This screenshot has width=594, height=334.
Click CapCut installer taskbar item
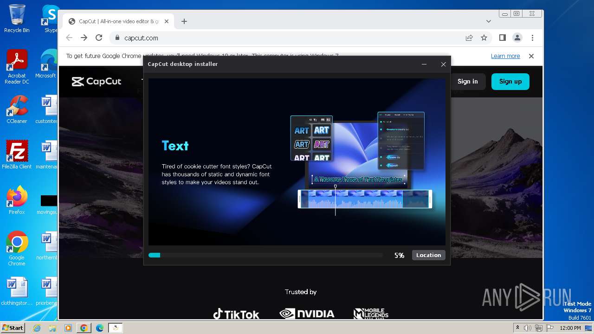click(x=116, y=328)
